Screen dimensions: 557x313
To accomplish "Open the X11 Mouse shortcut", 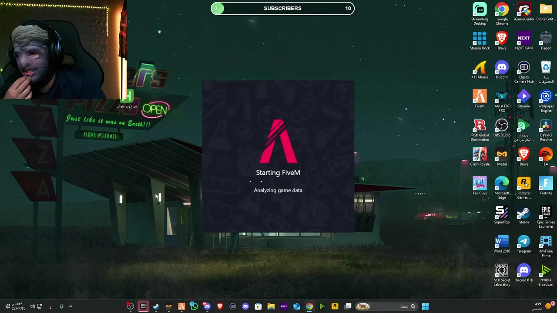I will click(x=480, y=70).
